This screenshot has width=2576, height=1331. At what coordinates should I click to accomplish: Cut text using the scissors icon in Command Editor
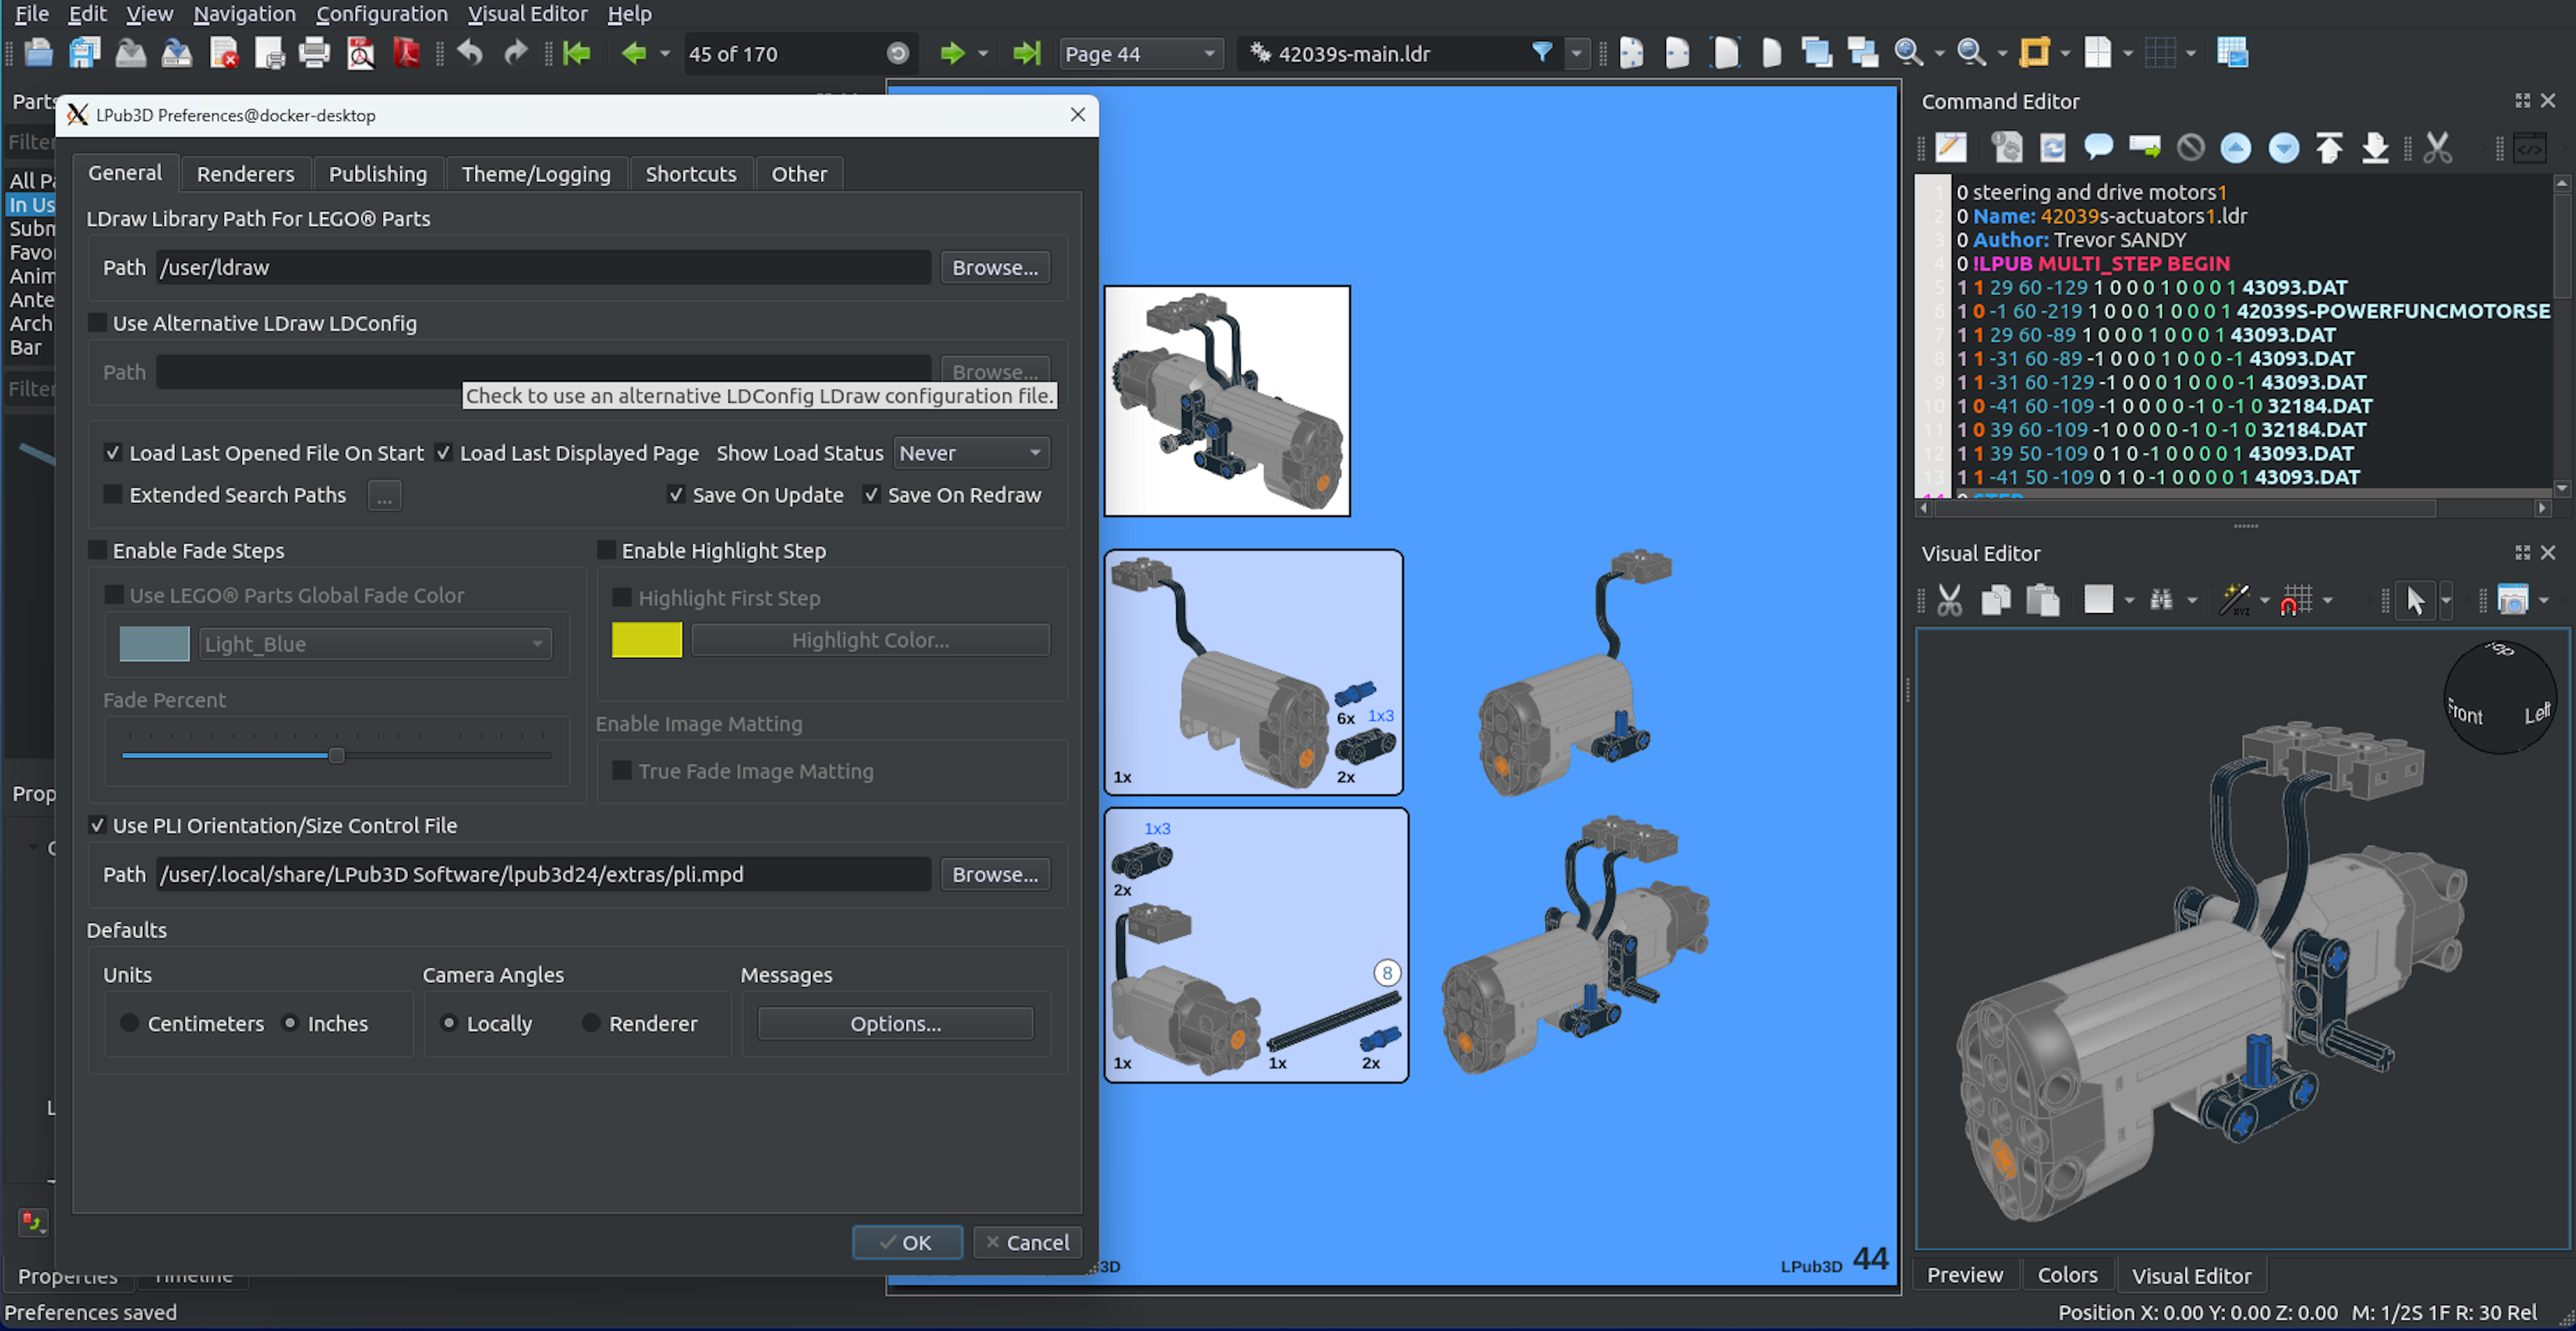click(x=2438, y=147)
